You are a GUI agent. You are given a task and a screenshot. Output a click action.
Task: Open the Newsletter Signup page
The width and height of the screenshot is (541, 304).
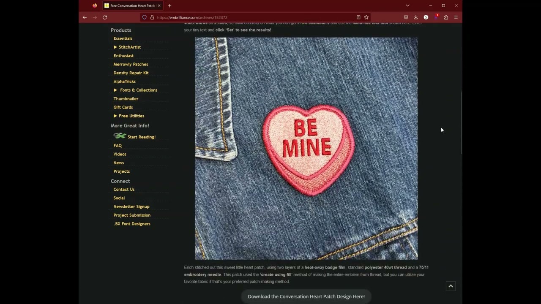tap(131, 206)
